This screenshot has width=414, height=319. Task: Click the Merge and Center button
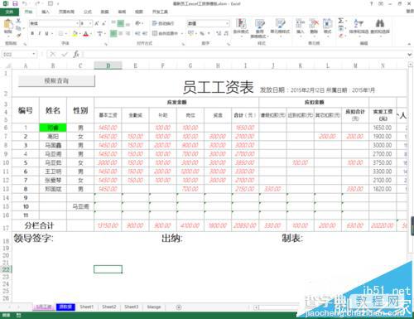(165, 33)
